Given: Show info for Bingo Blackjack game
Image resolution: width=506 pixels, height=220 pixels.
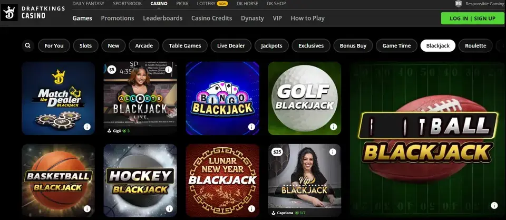Looking at the screenshot, I should (251, 127).
